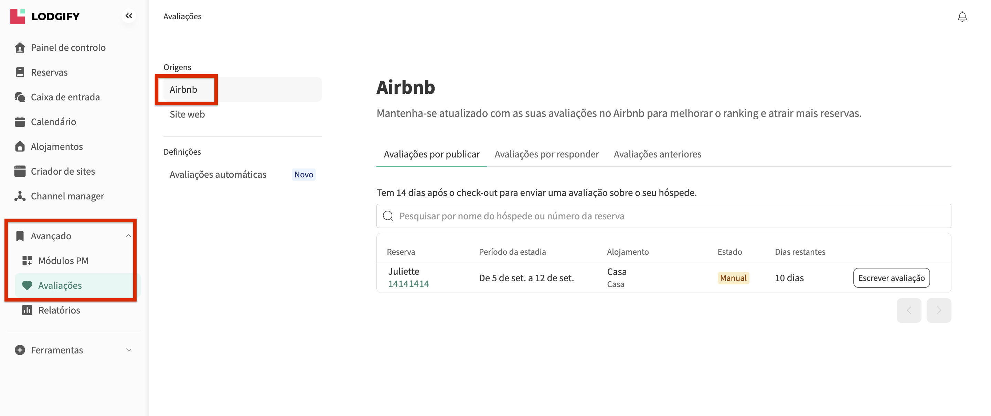Image resolution: width=991 pixels, height=416 pixels.
Task: Open the Avaliações anteriores tab
Action: 657,154
